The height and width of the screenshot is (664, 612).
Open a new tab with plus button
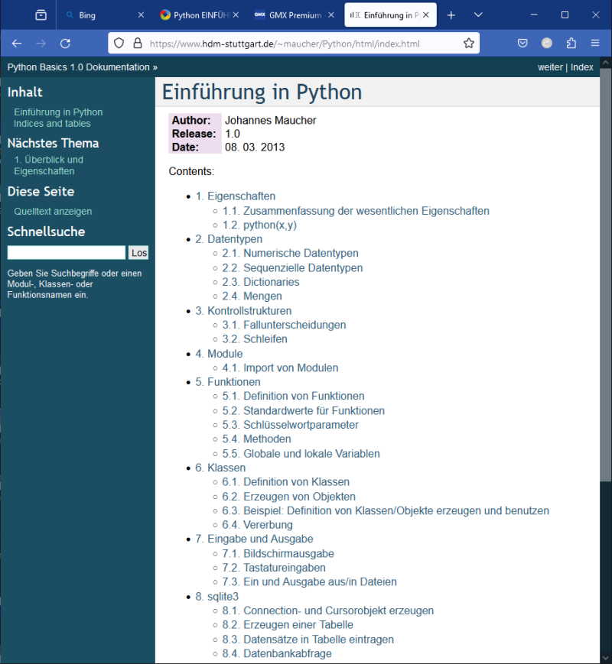point(451,15)
